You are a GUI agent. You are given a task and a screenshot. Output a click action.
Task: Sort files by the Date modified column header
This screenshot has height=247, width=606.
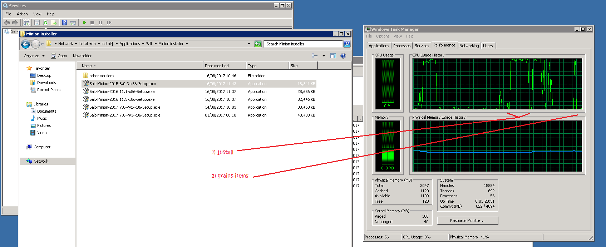click(225, 66)
